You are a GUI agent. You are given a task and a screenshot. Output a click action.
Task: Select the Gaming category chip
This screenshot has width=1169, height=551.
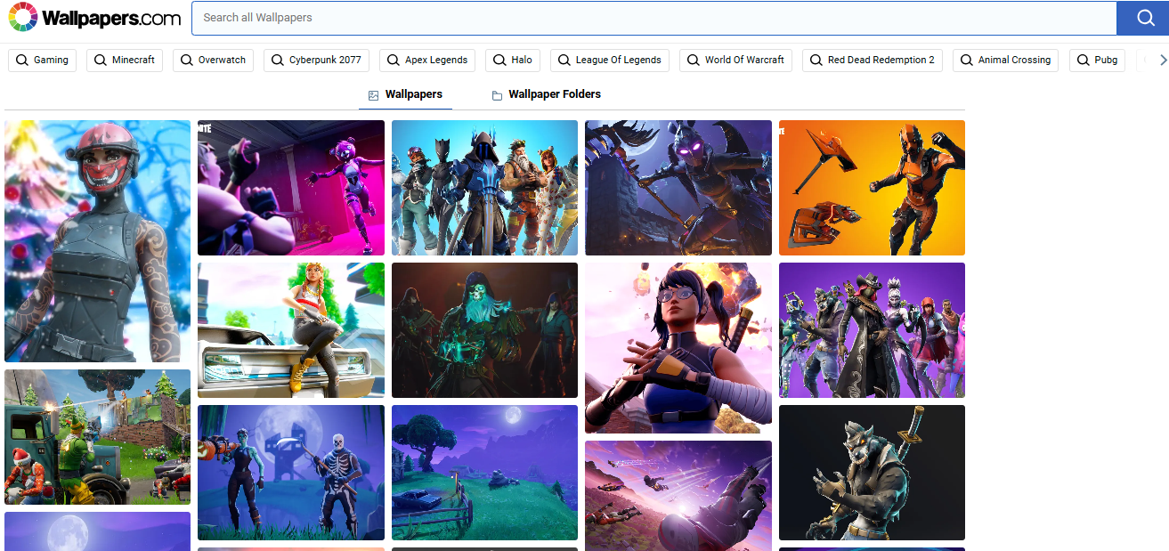(x=43, y=61)
